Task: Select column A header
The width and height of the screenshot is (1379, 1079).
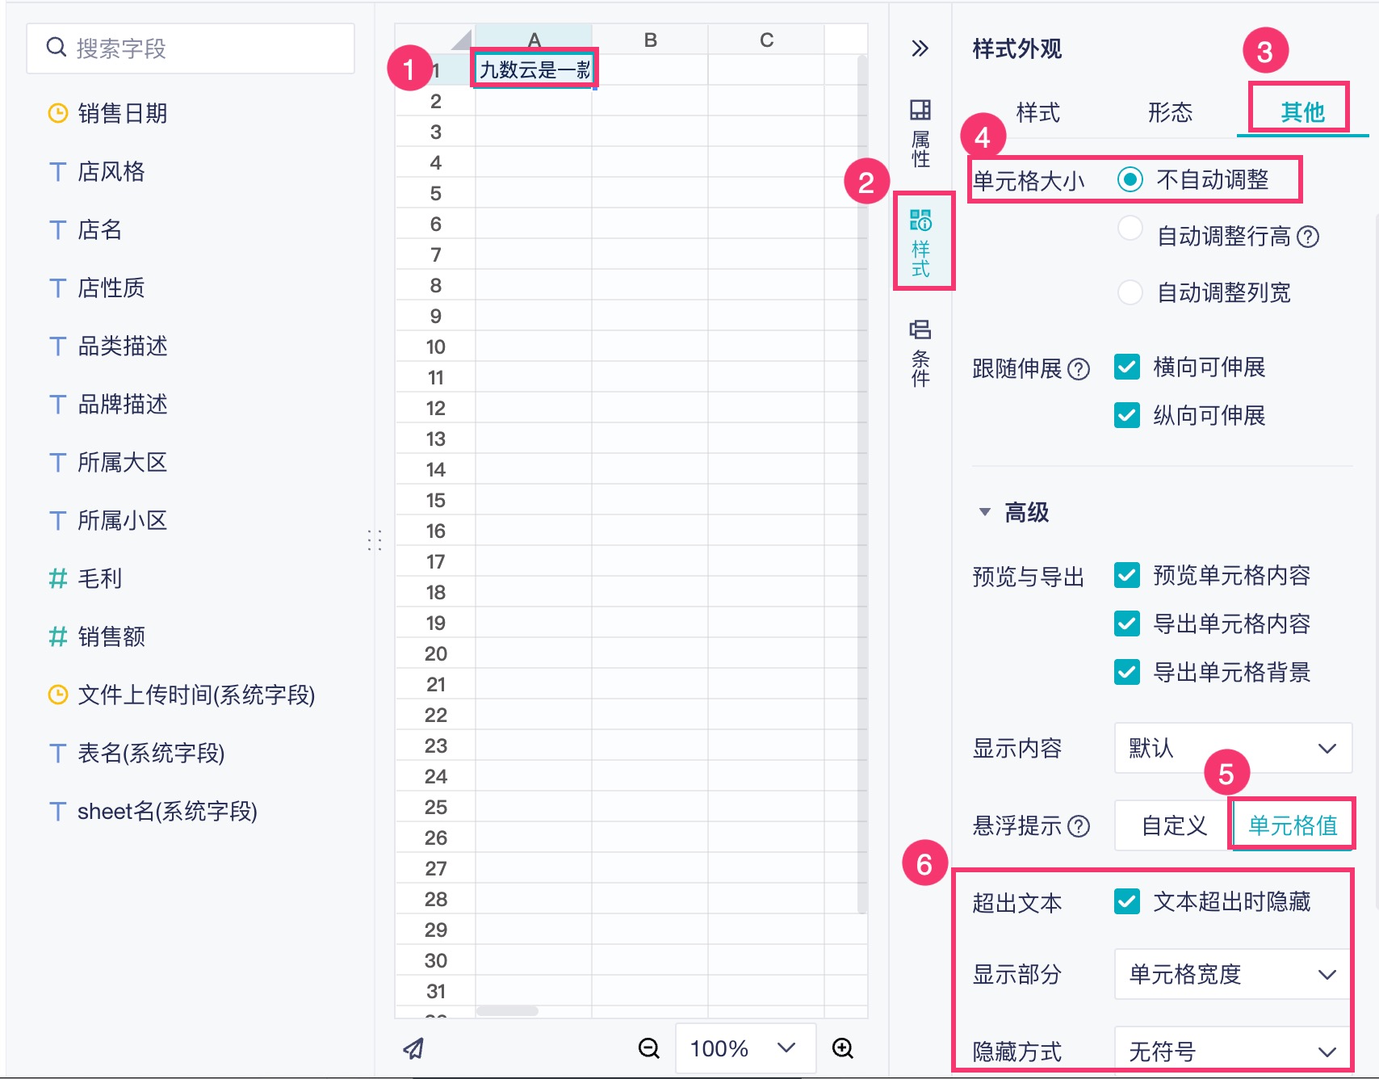Action: tap(534, 40)
